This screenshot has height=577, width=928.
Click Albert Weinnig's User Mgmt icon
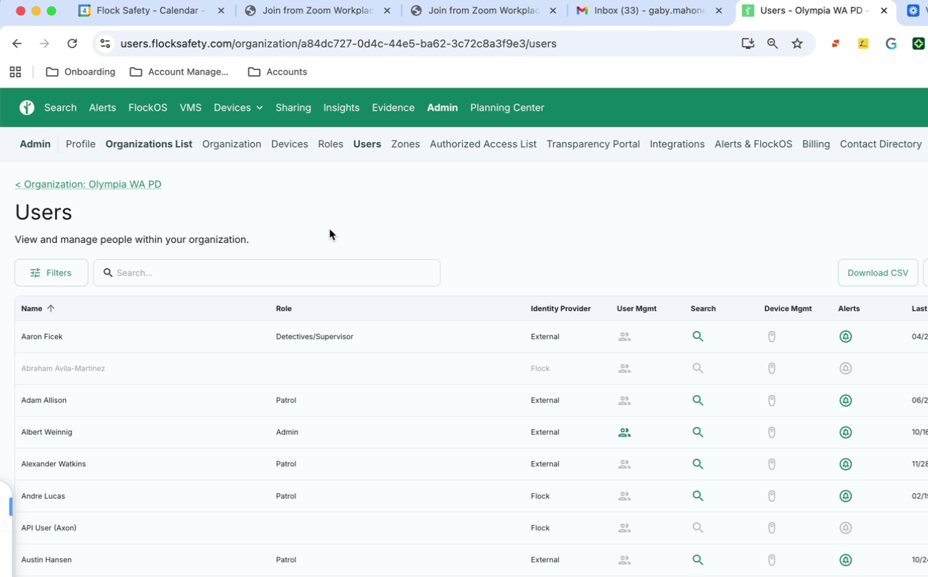tap(624, 432)
